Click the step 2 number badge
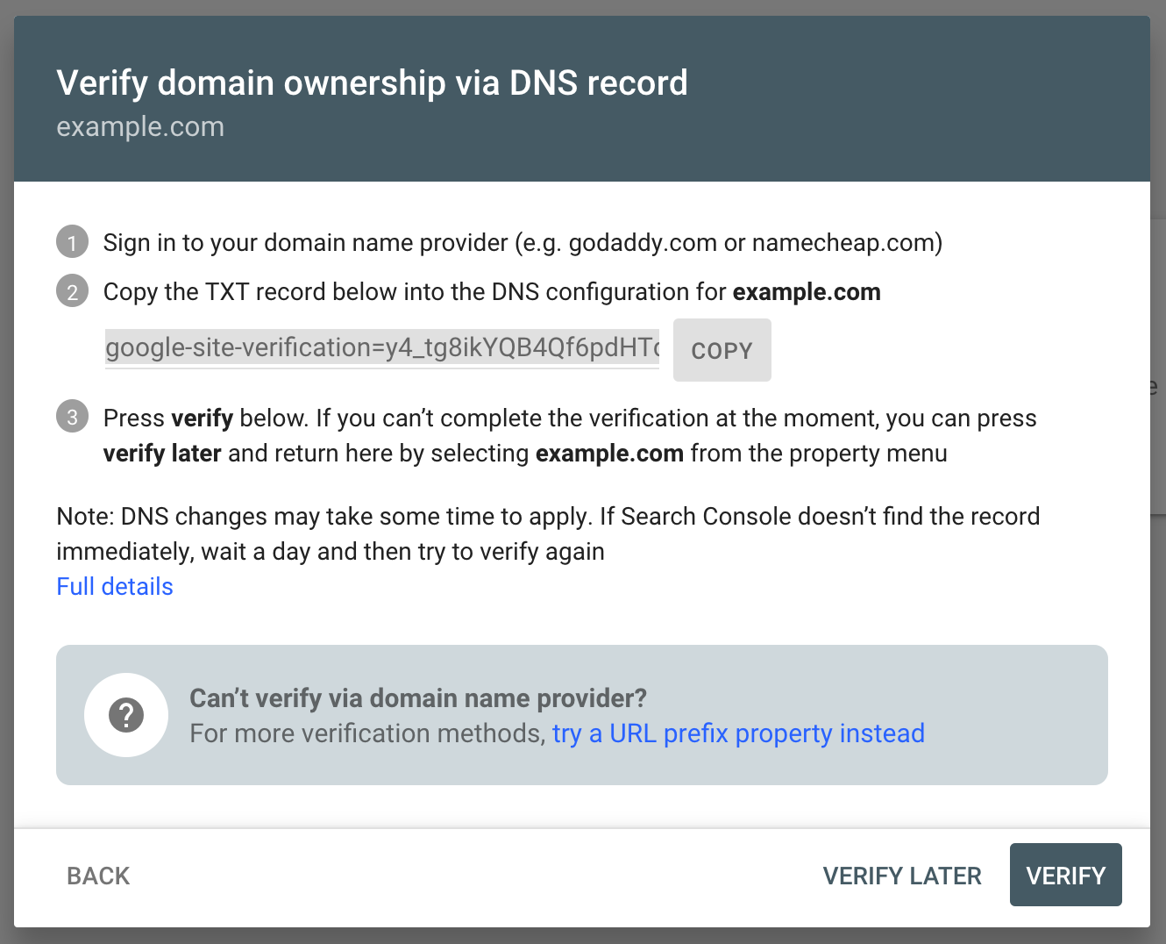Viewport: 1166px width, 944px height. click(72, 291)
